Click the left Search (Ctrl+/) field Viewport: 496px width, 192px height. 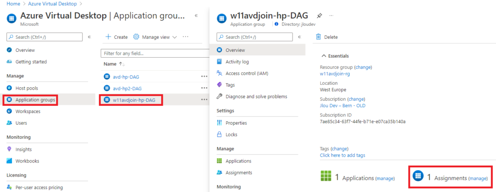coord(45,37)
